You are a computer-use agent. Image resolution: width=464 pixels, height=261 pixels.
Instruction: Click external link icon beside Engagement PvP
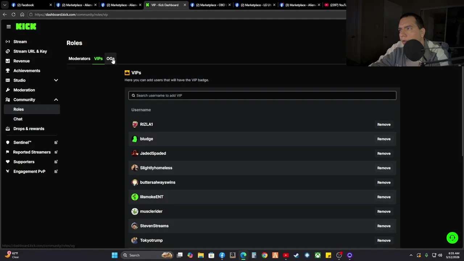[x=56, y=171]
